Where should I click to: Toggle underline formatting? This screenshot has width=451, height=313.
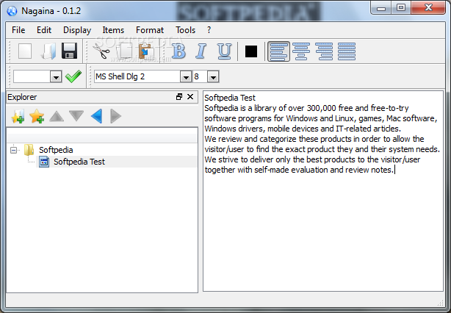[x=224, y=51]
